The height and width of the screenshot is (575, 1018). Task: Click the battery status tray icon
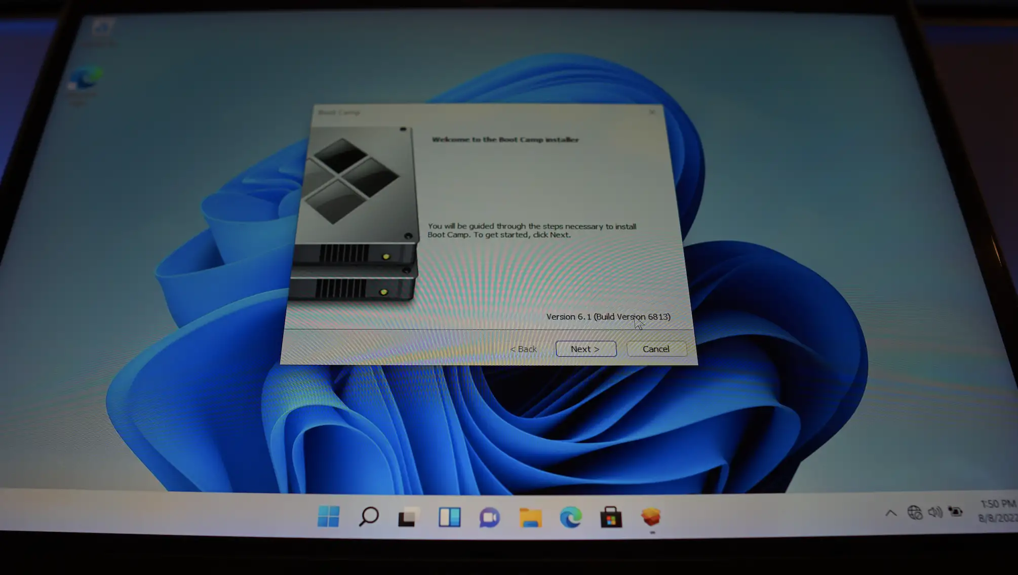tap(955, 512)
